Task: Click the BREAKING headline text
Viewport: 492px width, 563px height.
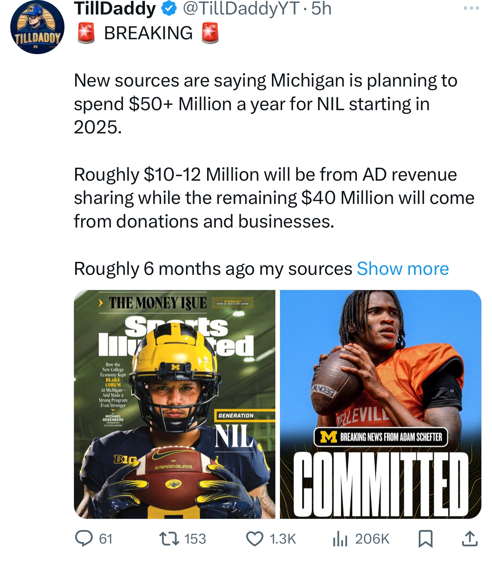Action: click(148, 33)
